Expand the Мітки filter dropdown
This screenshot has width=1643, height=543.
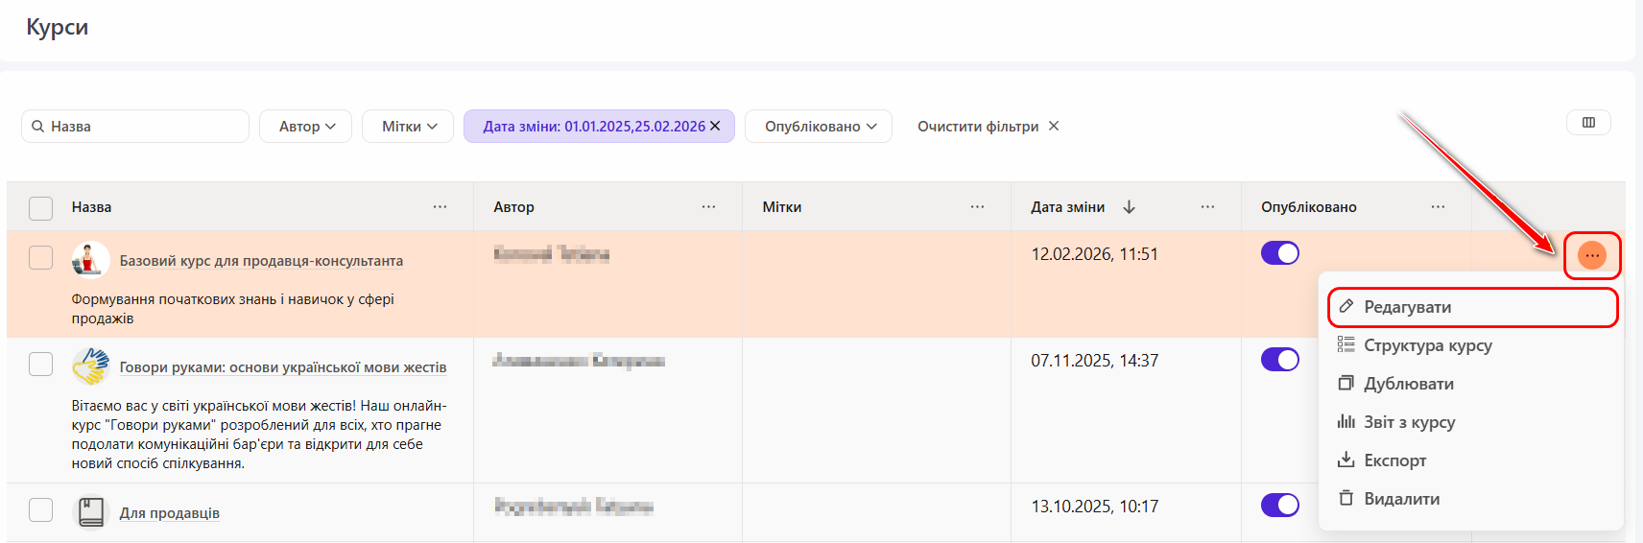coord(408,127)
